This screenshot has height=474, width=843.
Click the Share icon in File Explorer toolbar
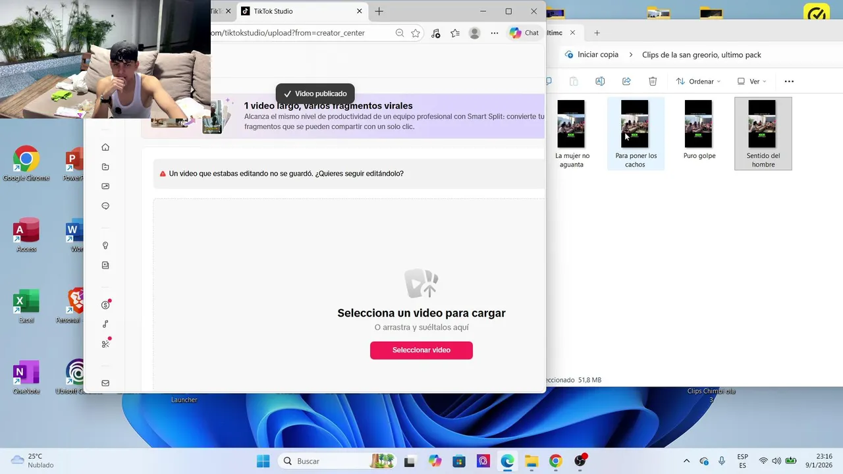[x=626, y=82]
